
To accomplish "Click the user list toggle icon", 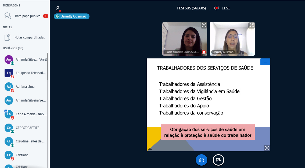I will click(58, 8).
